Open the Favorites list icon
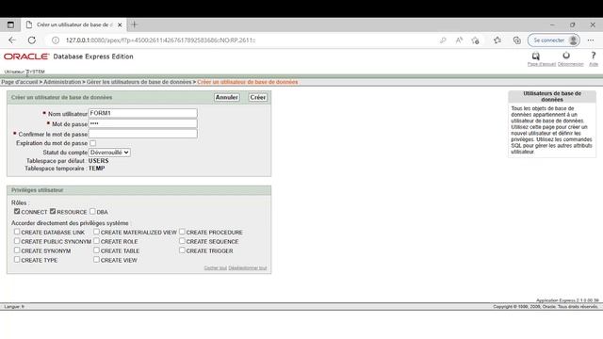 [497, 40]
